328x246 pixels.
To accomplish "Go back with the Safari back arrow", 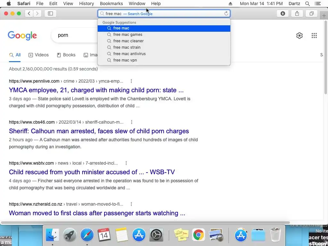I will click(x=29, y=13).
